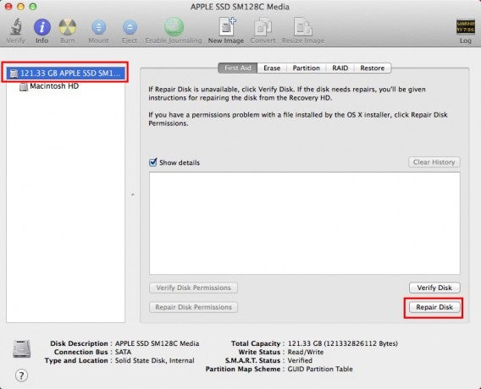
Task: Open the Partition tab
Action: pyautogui.click(x=307, y=68)
